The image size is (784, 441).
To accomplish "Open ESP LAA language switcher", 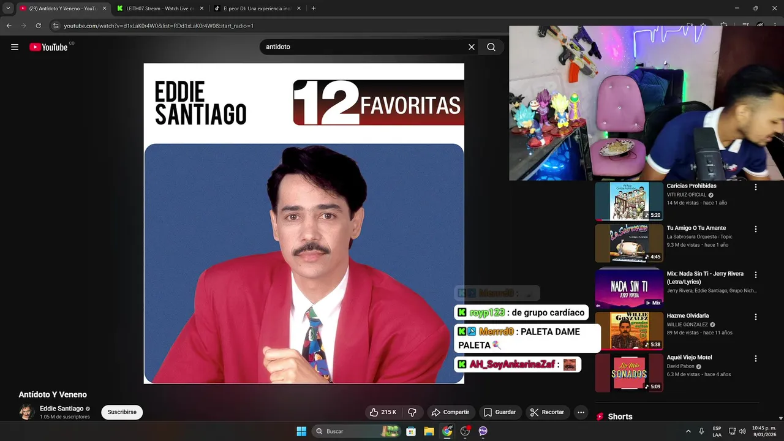I will tap(717, 431).
